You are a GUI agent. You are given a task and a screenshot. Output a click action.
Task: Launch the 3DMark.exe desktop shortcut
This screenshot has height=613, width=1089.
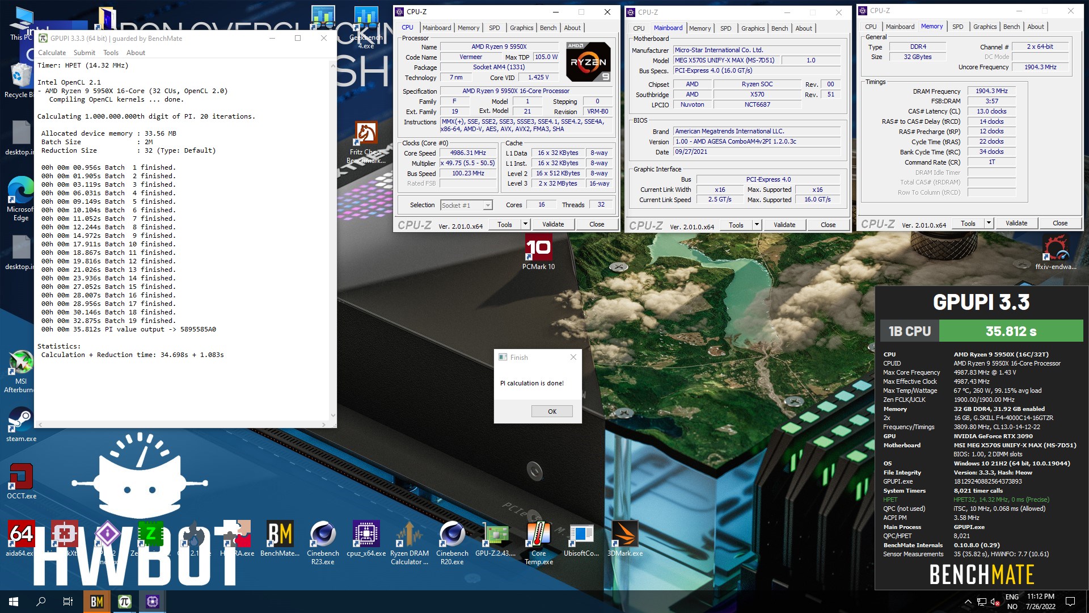point(624,538)
